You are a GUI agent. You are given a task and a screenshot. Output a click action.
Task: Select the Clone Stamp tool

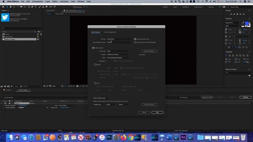tap(43, 7)
